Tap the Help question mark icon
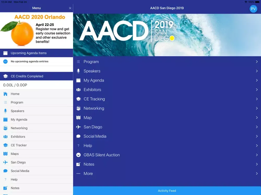The height and width of the screenshot is (195, 261). pyautogui.click(x=78, y=146)
